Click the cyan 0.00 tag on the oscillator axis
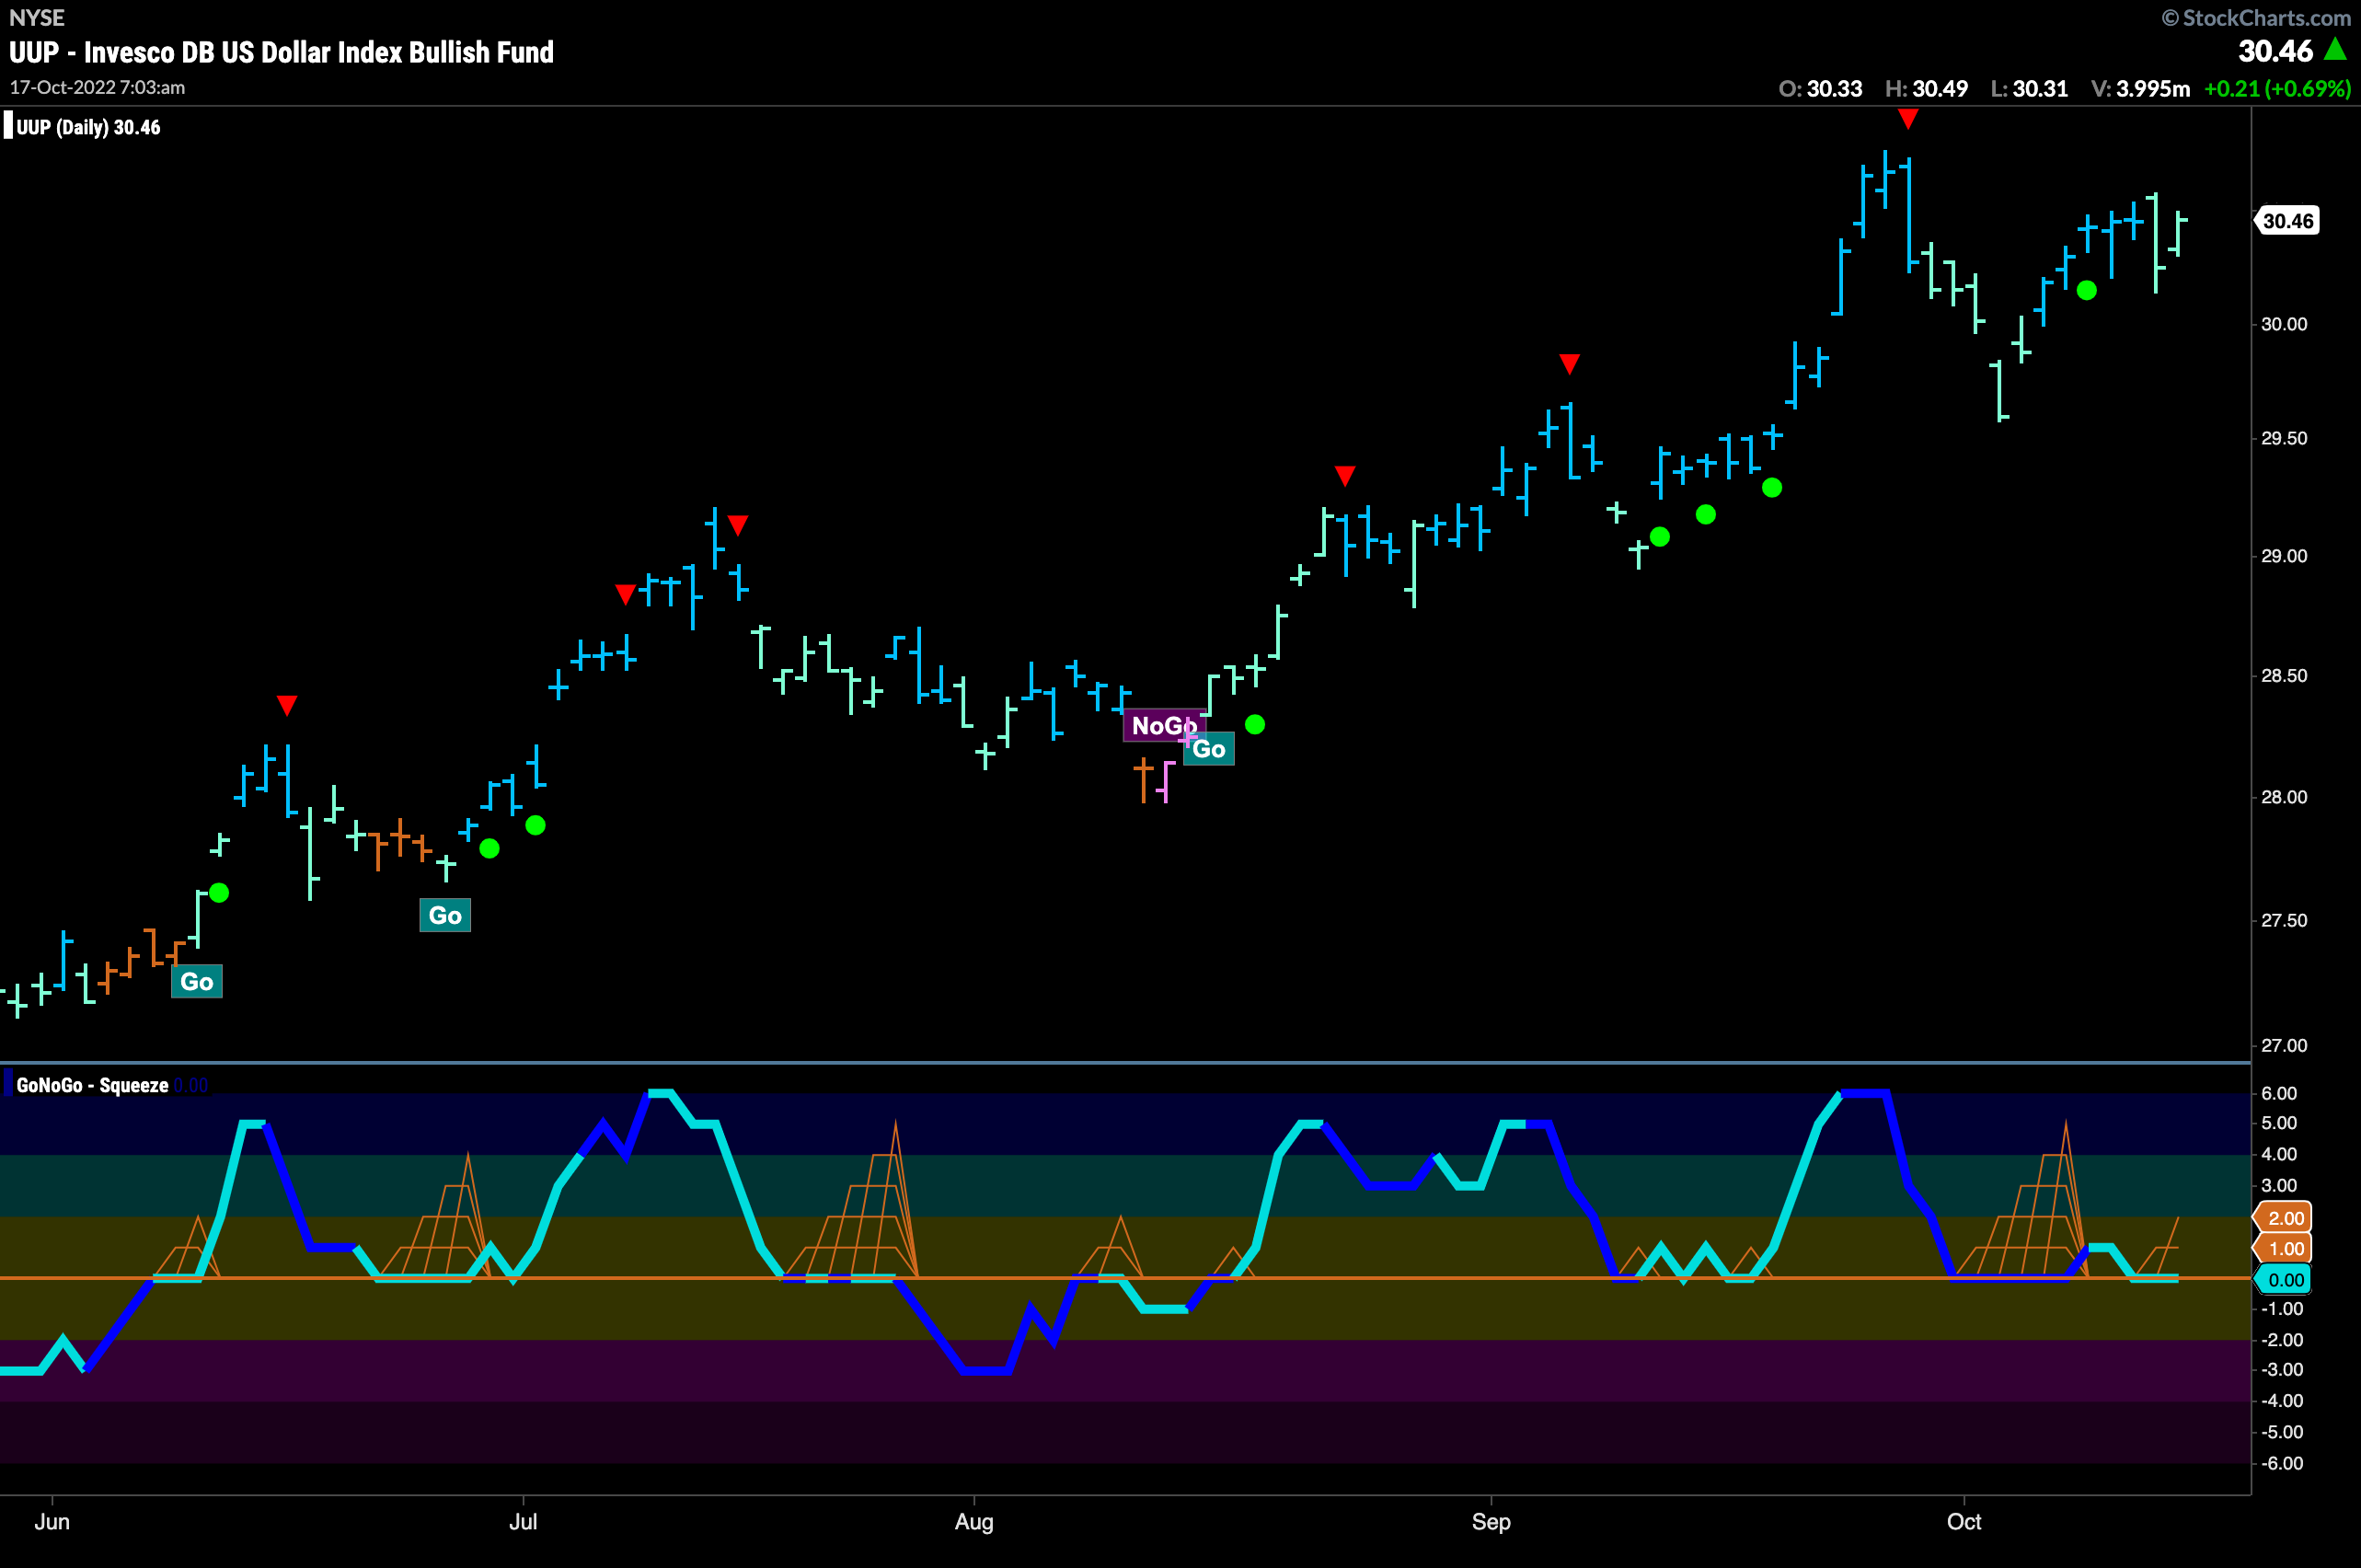Viewport: 2361px width, 1568px height. point(2283,1281)
